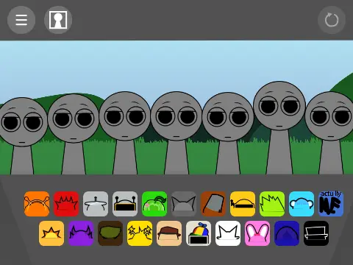Screen dimensions: 353x265
Task: Click the circular reset arrow button
Action: pyautogui.click(x=332, y=20)
